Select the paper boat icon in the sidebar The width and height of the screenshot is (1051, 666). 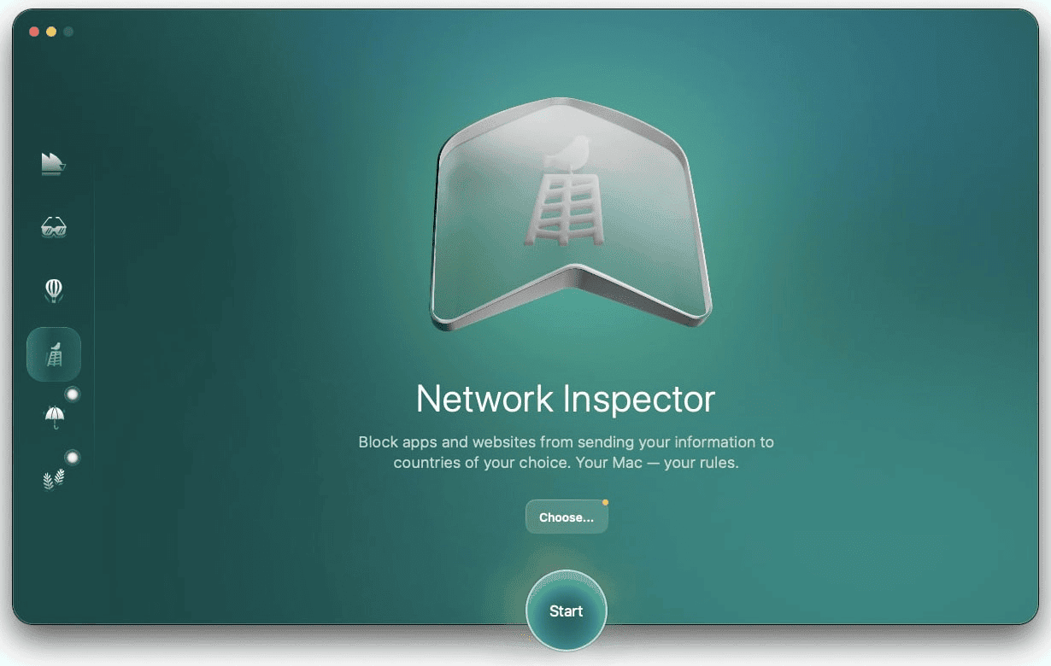tap(53, 164)
